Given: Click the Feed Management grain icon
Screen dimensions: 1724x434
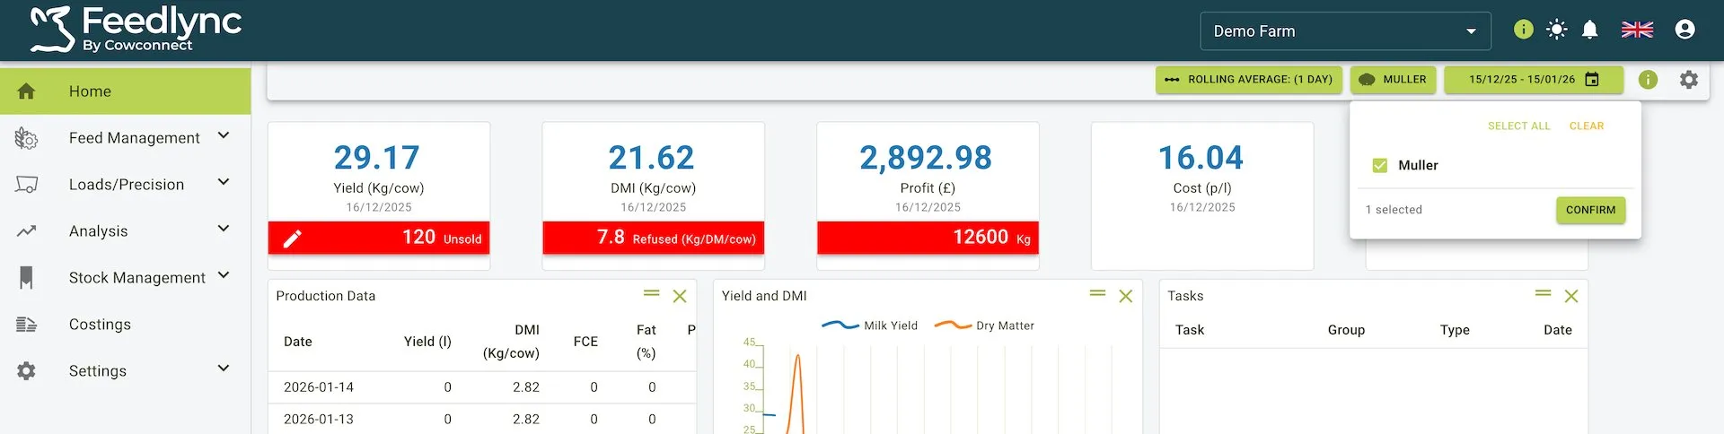Looking at the screenshot, I should (x=26, y=138).
